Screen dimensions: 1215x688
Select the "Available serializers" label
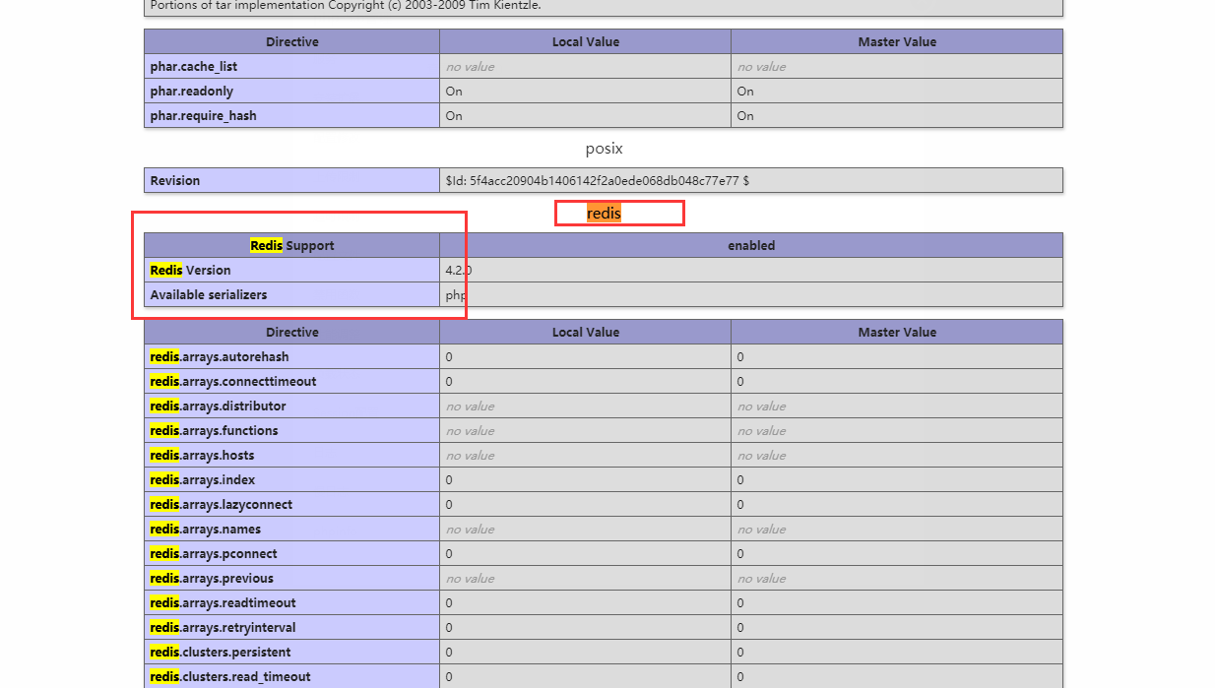(x=208, y=295)
